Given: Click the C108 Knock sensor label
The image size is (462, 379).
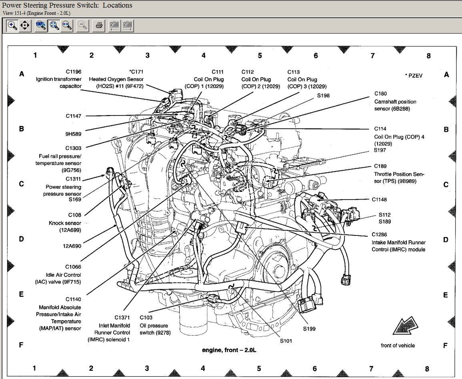Looking at the screenshot, I should (65, 223).
